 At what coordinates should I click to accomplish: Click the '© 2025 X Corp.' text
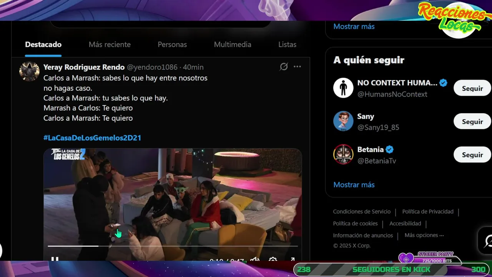(x=352, y=245)
